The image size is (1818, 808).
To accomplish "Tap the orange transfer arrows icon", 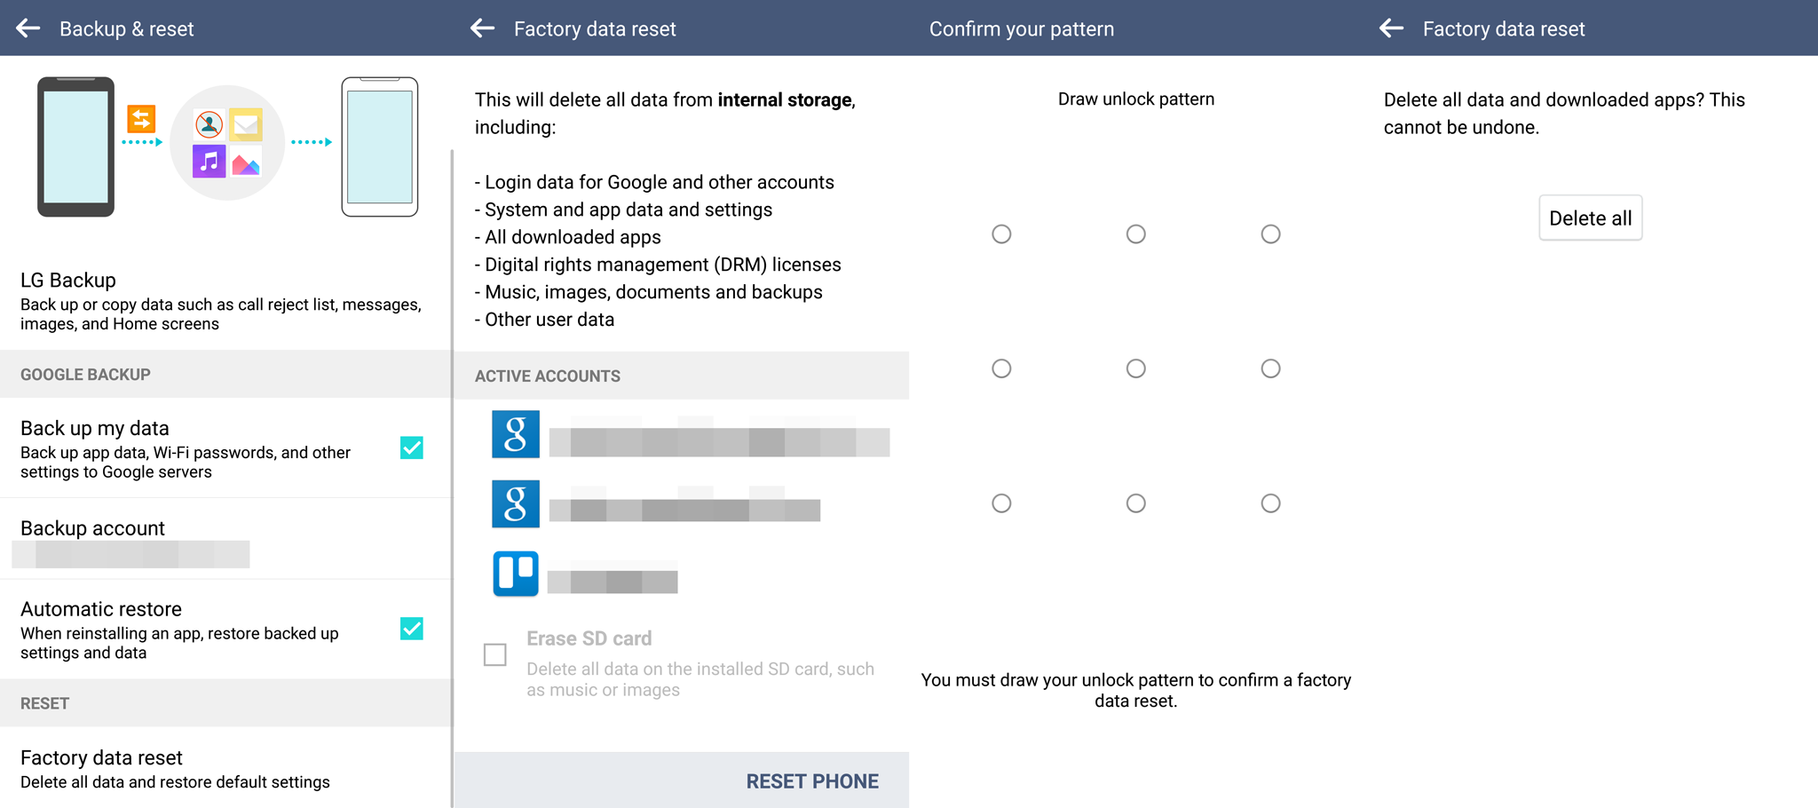I will [141, 118].
